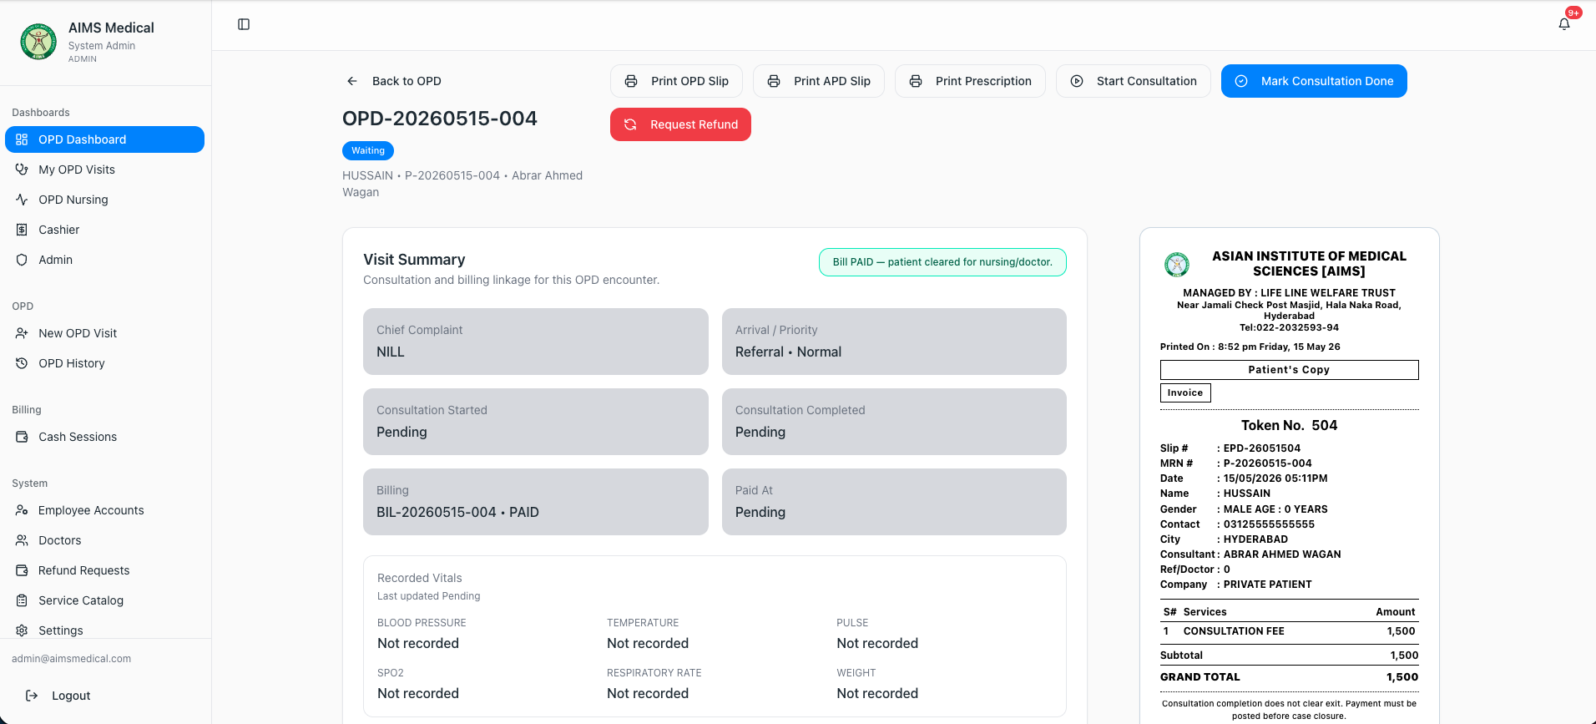
Task: Click the Logout arrow icon
Action: point(32,696)
